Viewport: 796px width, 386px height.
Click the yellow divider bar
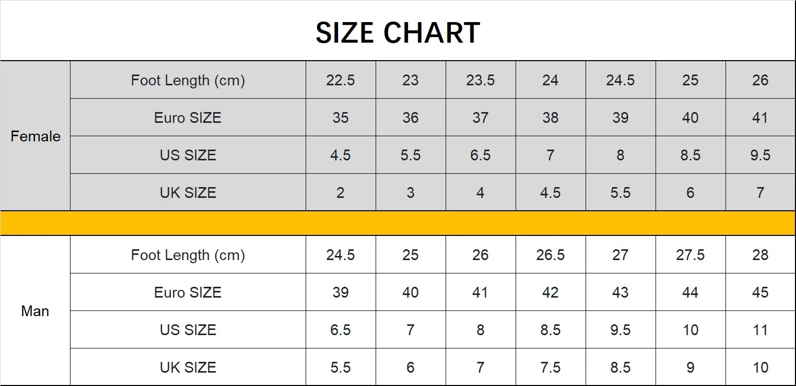tap(397, 224)
